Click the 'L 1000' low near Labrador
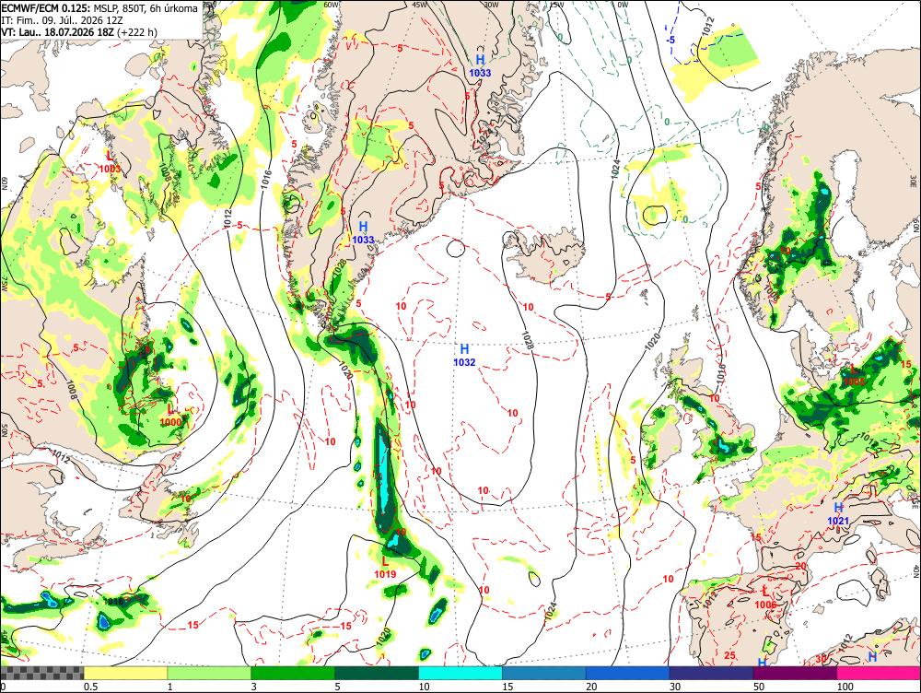The height and width of the screenshot is (693, 921). [x=171, y=415]
